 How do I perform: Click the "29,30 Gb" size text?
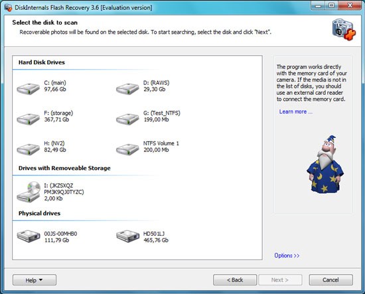point(155,89)
